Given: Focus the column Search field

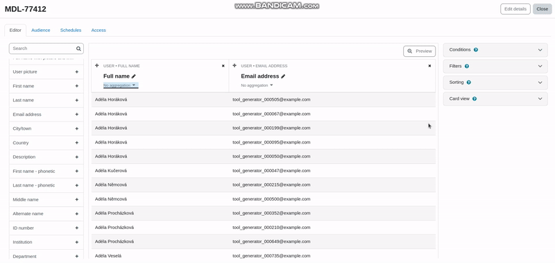Looking at the screenshot, I should (46, 49).
